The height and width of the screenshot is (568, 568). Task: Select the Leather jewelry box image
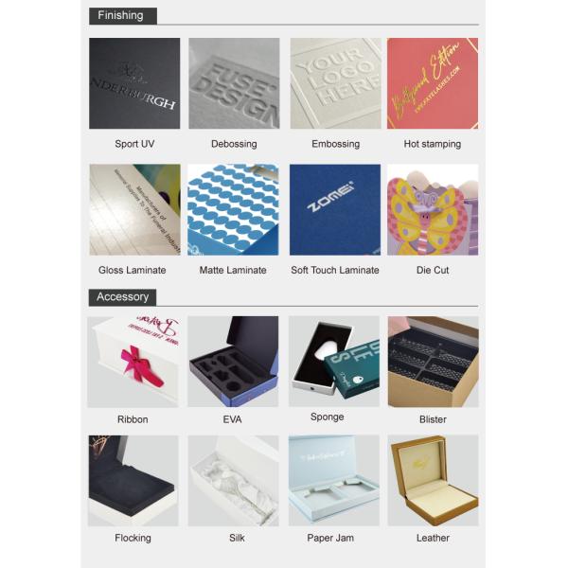[x=434, y=480]
